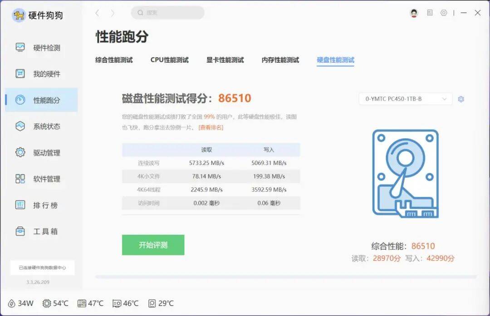Image resolution: width=490 pixels, height=316 pixels.
Task: Select 驱动管理 sidebar label
Action: click(x=47, y=153)
